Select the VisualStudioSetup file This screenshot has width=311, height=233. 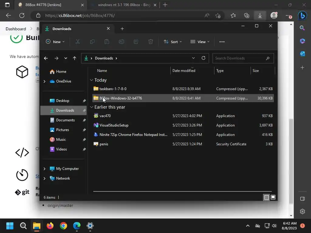(x=183, y=125)
